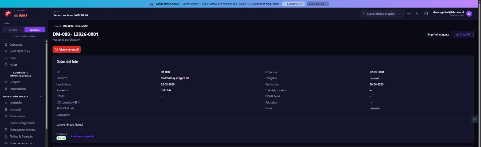Click the Datos del lote heading
Viewport: 481px width, 147px height.
click(67, 62)
